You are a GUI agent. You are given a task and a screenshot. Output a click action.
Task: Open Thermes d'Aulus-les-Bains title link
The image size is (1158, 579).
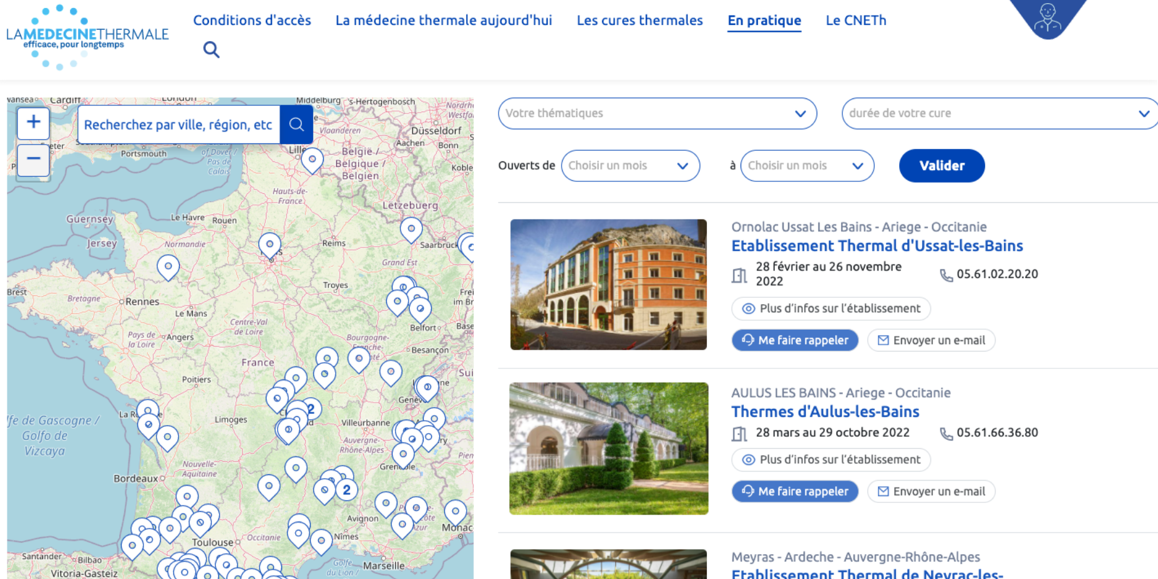[x=825, y=412]
